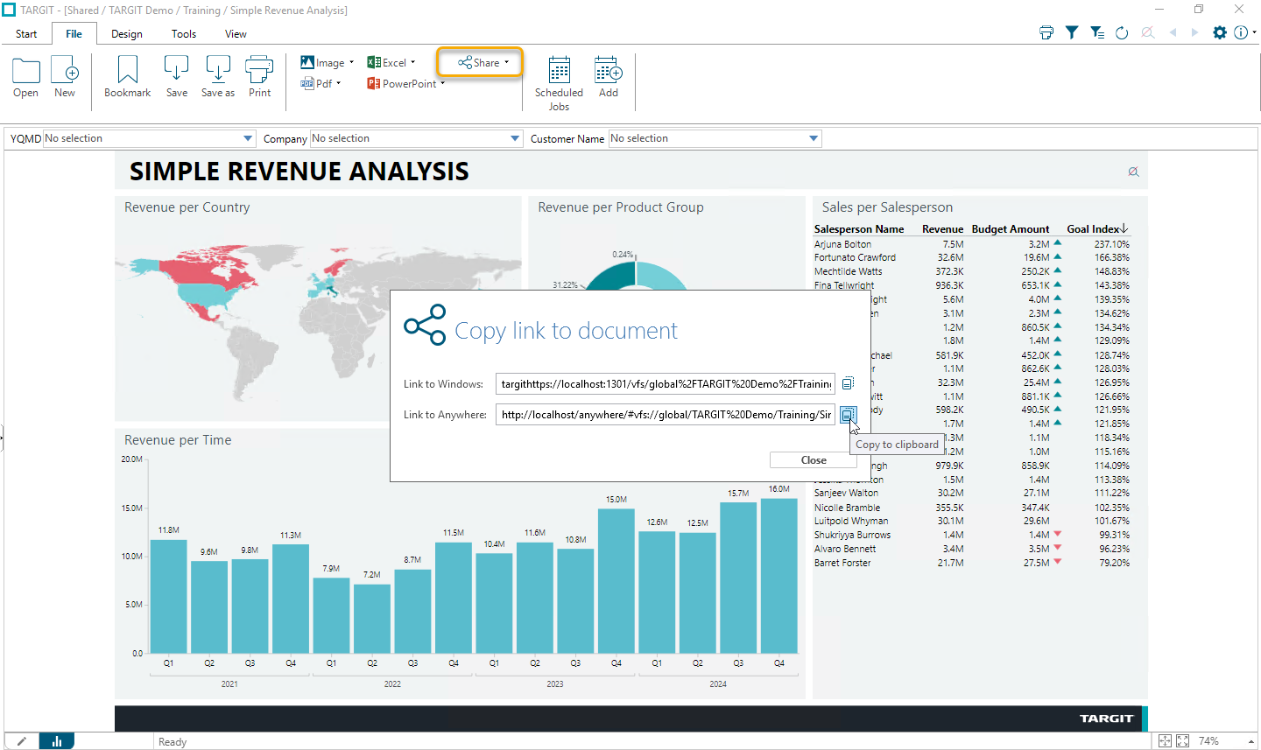Click the back navigation arrow
This screenshot has width=1261, height=750.
(x=1173, y=32)
